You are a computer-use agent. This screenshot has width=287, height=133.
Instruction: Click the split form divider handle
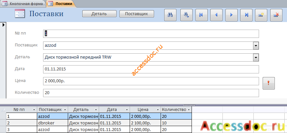pos(189,105)
